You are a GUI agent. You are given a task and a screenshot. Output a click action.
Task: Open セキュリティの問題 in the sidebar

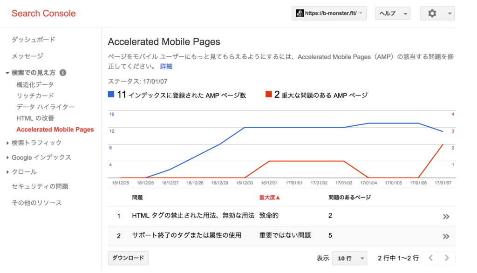40,186
